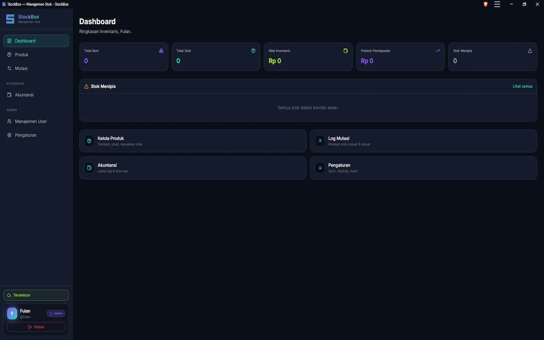Click the Akuntansi wallet icon in sidebar
The width and height of the screenshot is (544, 340).
point(9,95)
